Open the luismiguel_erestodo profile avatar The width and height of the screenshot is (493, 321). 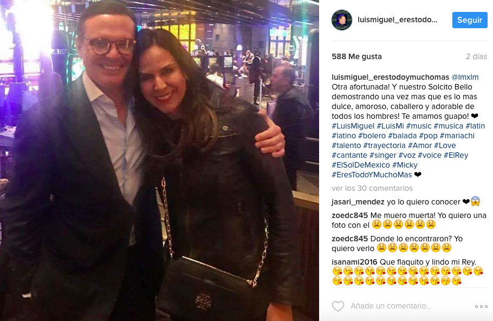[342, 20]
